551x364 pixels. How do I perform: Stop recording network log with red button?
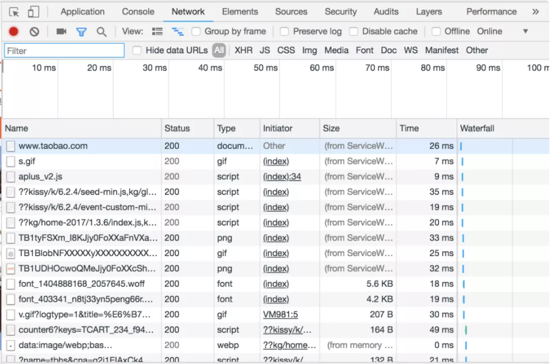click(x=13, y=32)
